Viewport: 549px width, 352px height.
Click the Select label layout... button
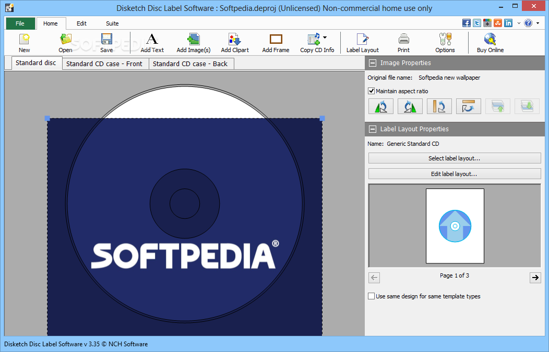click(x=455, y=158)
